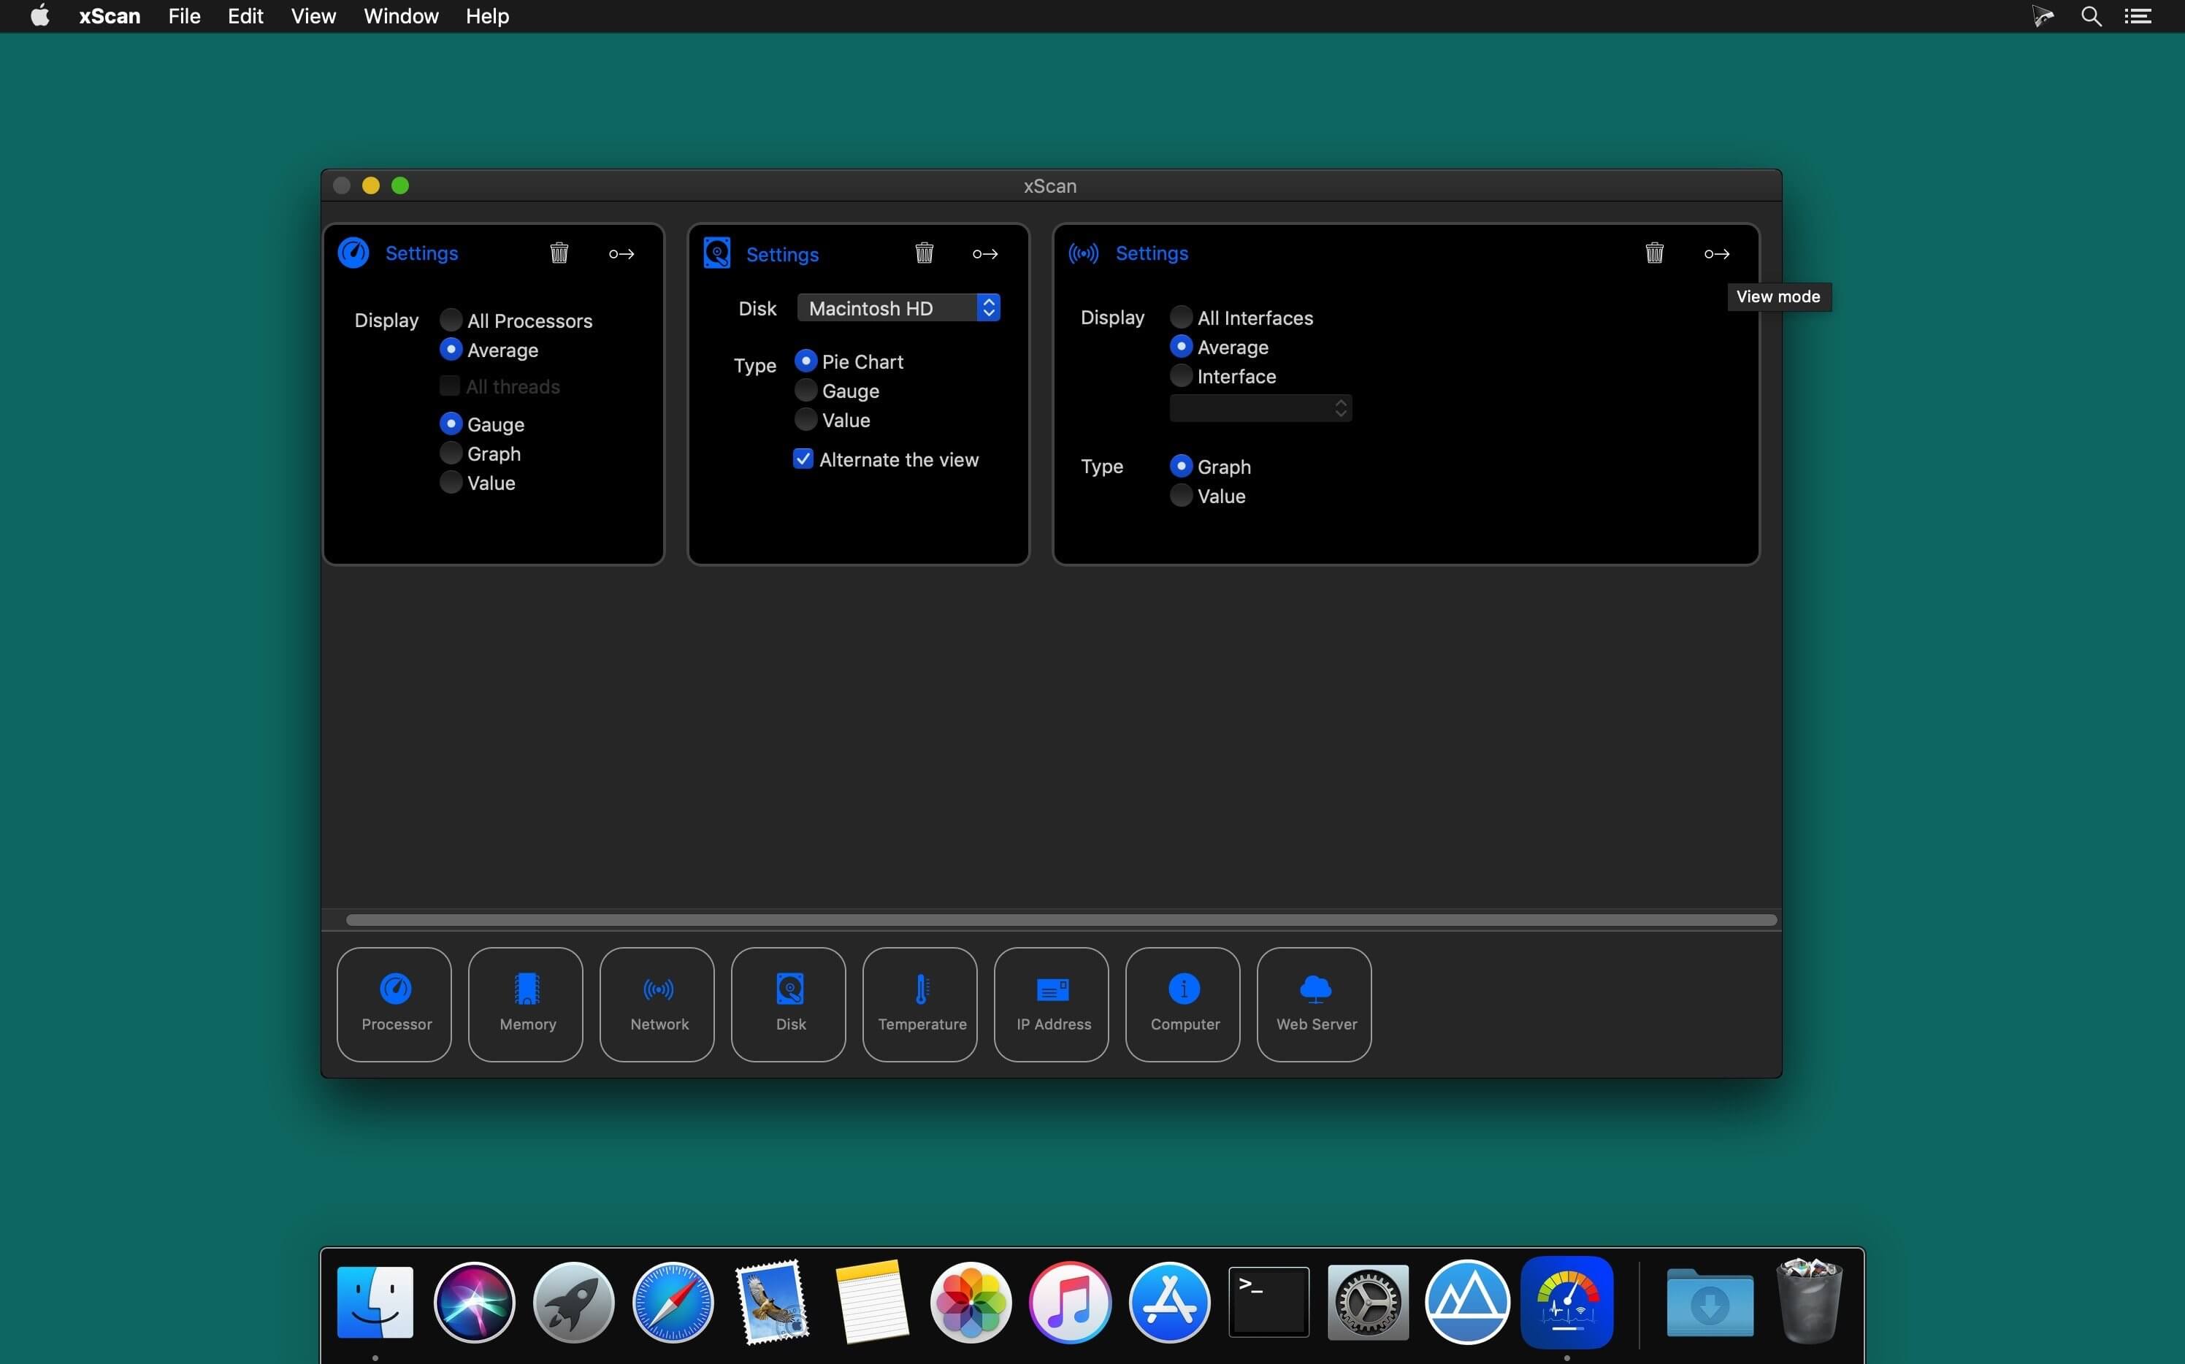Image resolution: width=2185 pixels, height=1364 pixels.
Task: Switch Processor panel to view mode arrow
Action: pyautogui.click(x=621, y=254)
